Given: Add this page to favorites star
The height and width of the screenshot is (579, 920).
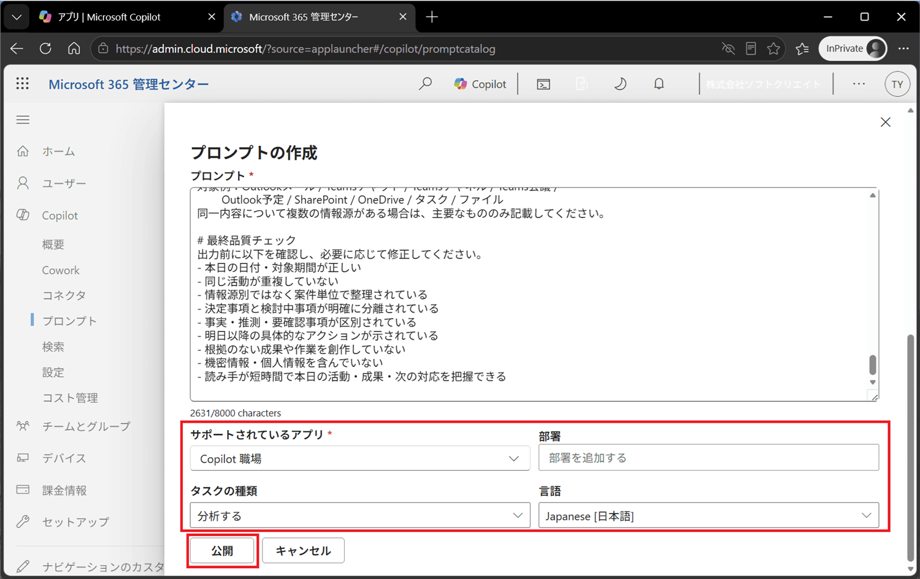Looking at the screenshot, I should coord(773,48).
